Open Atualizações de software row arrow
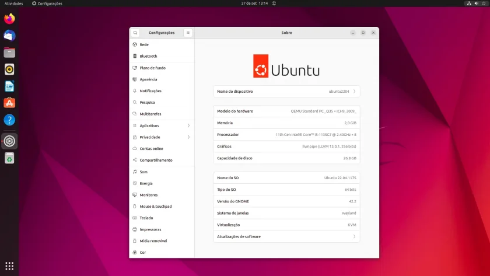 354,236
